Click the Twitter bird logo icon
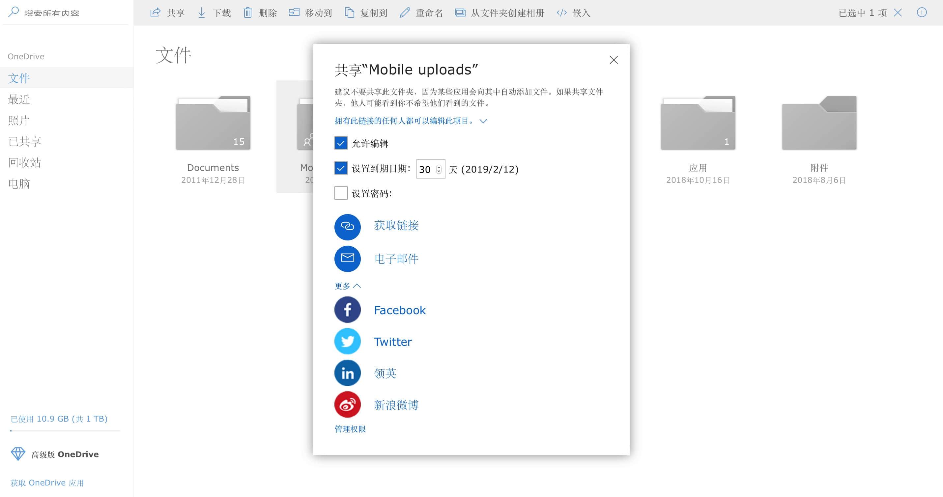This screenshot has width=943, height=497. click(347, 341)
